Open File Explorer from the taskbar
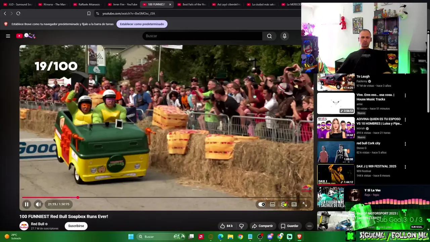The width and height of the screenshot is (430, 242). (x=230, y=237)
